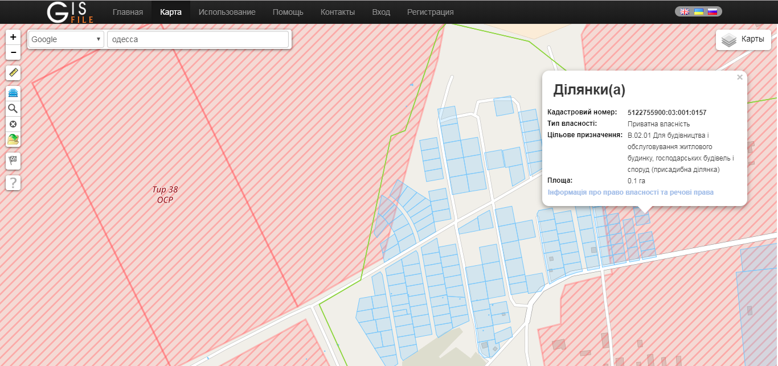This screenshot has width=778, height=366.
Task: Open the Регистрация page
Action: click(x=430, y=12)
